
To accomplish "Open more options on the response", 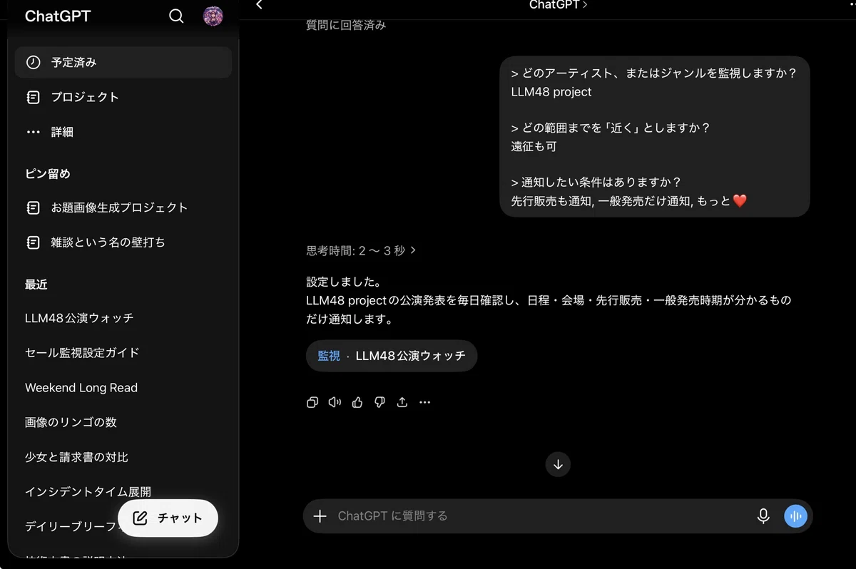I will point(425,402).
